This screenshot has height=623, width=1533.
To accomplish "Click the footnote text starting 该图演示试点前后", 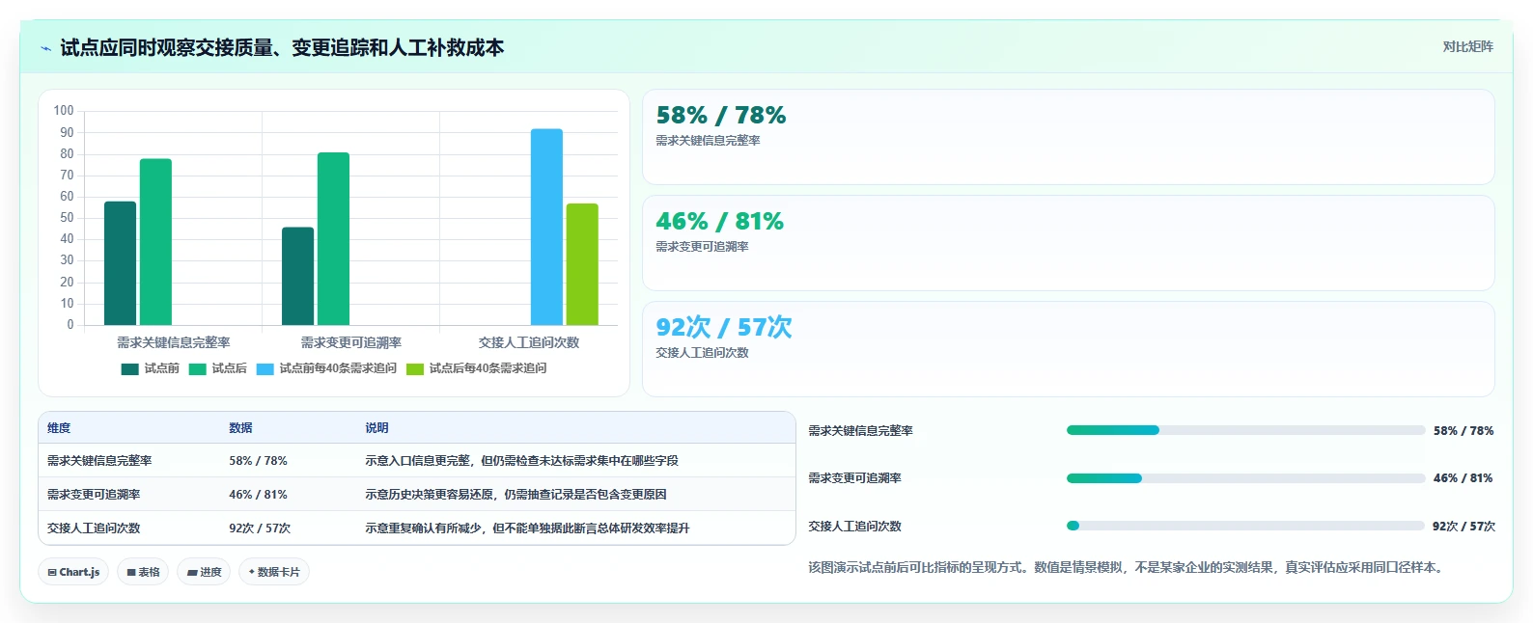I will pyautogui.click(x=1128, y=567).
